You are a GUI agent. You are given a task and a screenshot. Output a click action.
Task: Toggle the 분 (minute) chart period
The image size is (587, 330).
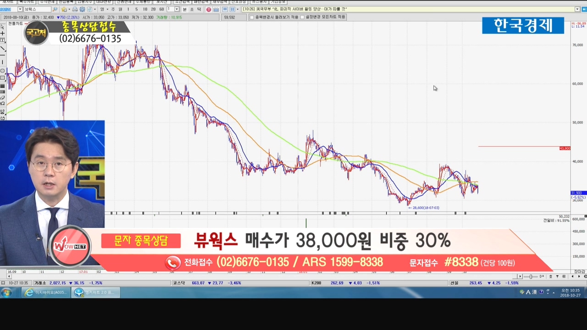[185, 9]
